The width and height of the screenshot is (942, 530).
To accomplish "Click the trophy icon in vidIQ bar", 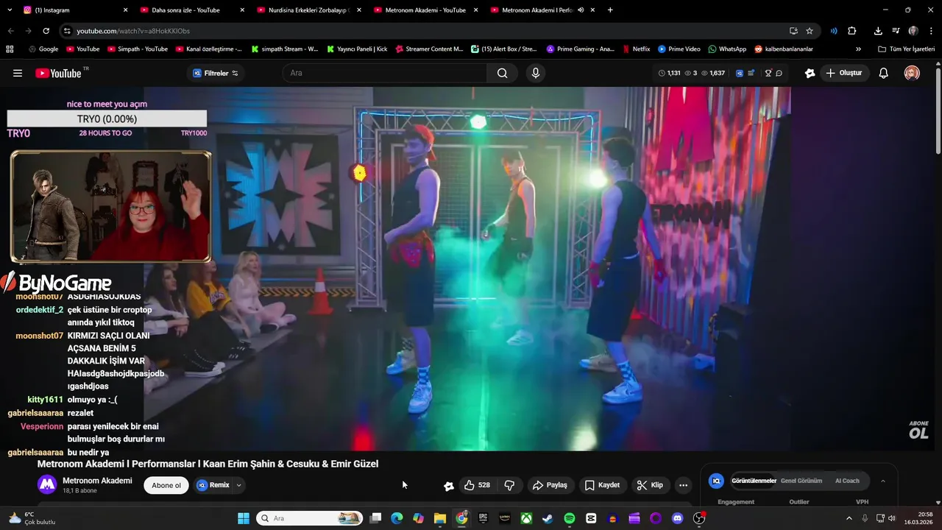I will (768, 73).
